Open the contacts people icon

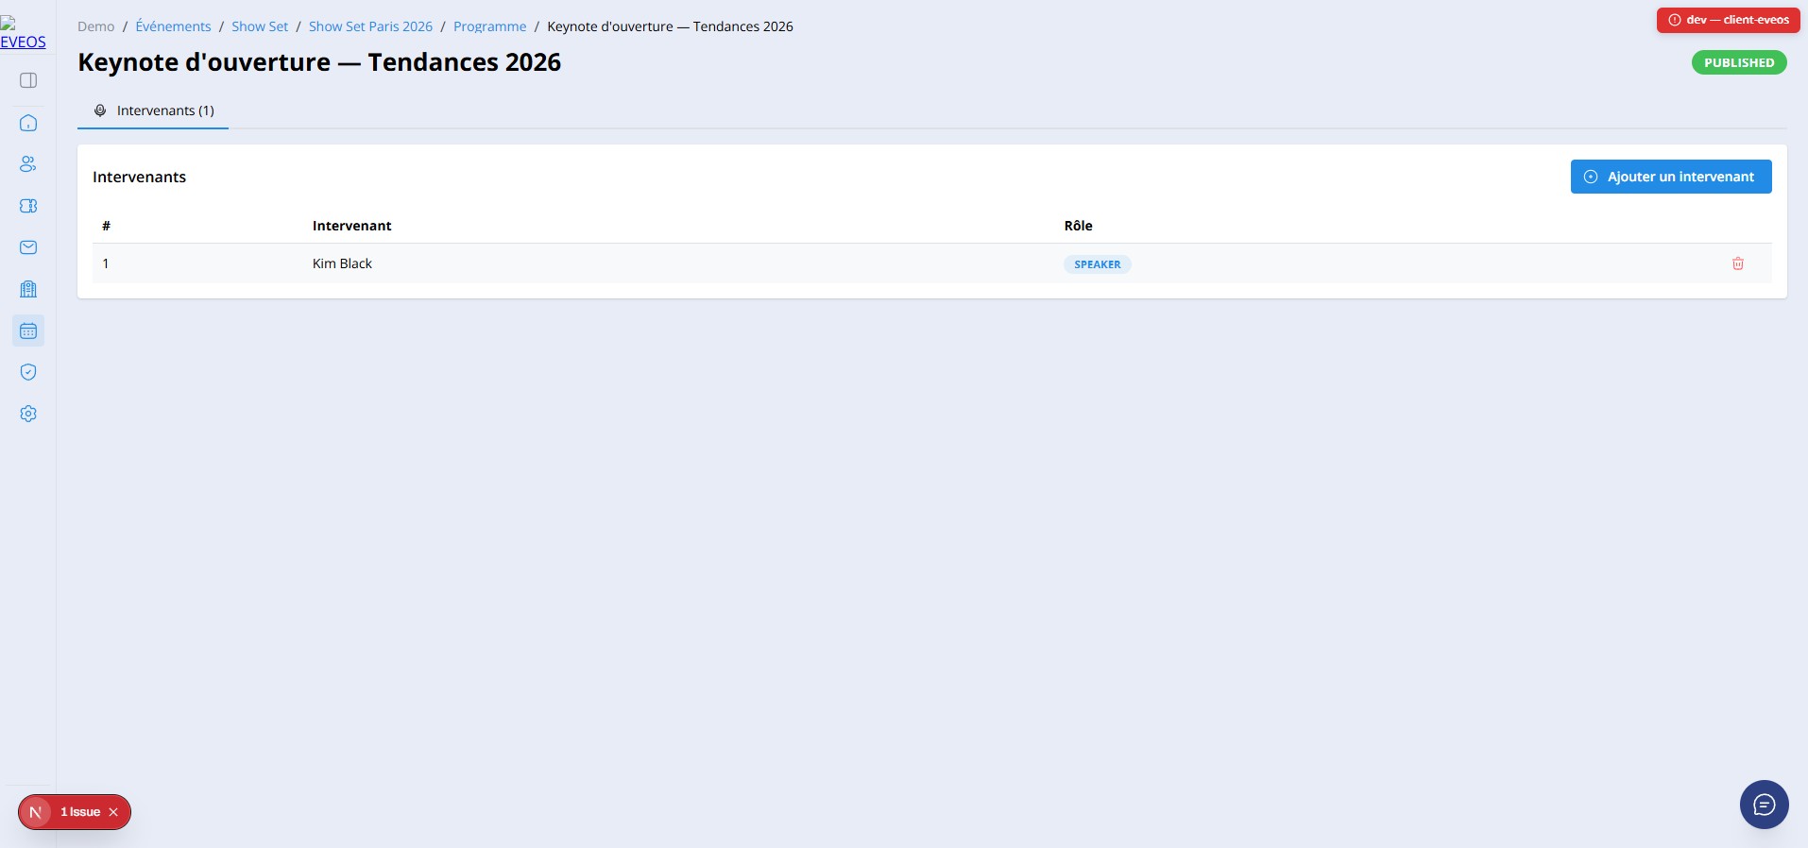[x=28, y=164]
